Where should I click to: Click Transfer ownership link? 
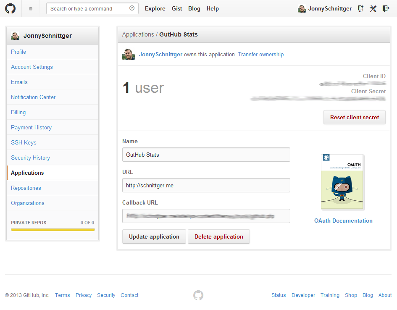click(x=261, y=55)
